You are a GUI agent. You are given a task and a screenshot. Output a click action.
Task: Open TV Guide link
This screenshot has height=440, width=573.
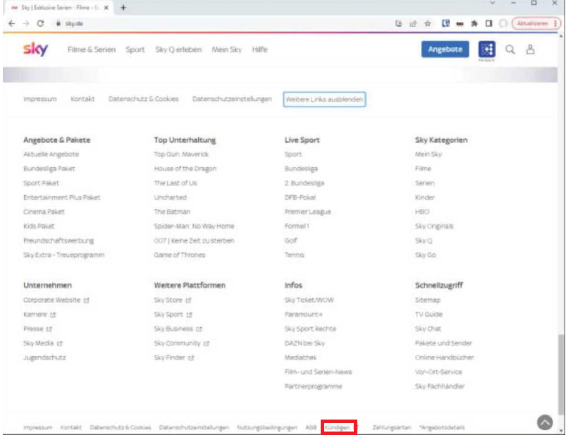click(429, 314)
